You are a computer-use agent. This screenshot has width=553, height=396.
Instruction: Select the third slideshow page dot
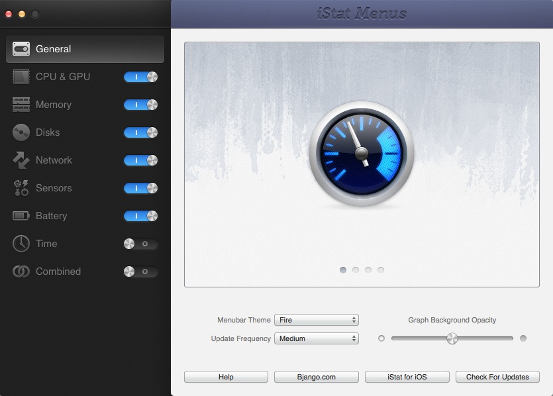click(x=368, y=270)
